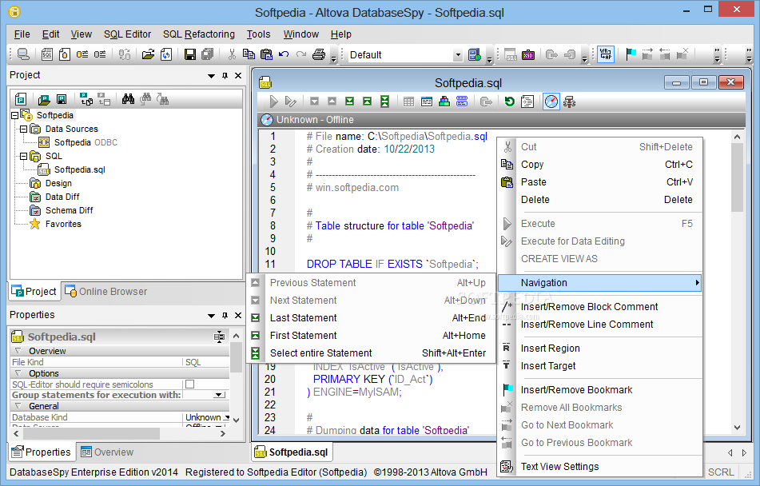Collapse the General section in Properties
The image size is (760, 486).
click(18, 405)
